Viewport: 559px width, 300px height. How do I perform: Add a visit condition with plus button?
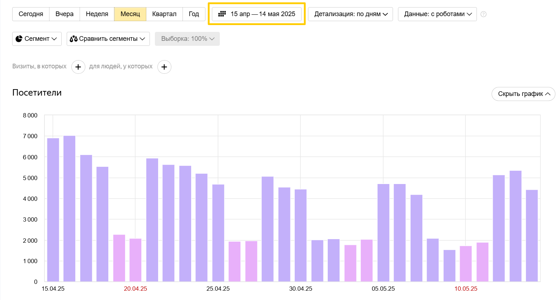(x=78, y=67)
